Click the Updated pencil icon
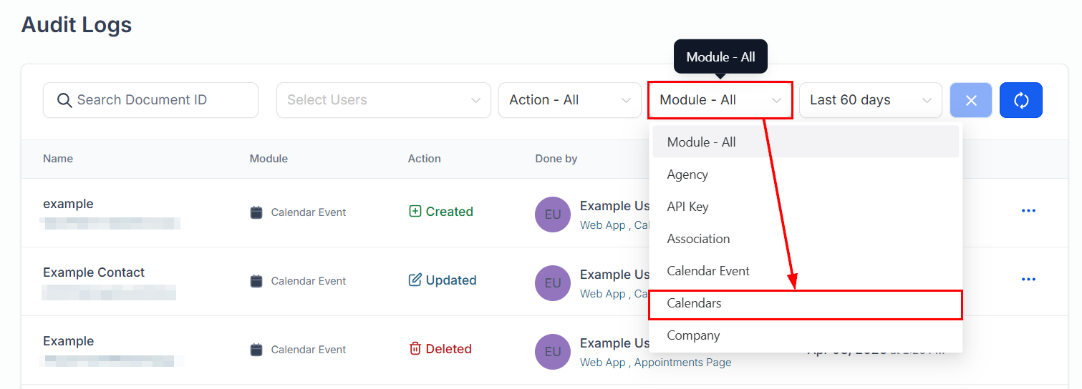This screenshot has height=389, width=1082. click(415, 280)
